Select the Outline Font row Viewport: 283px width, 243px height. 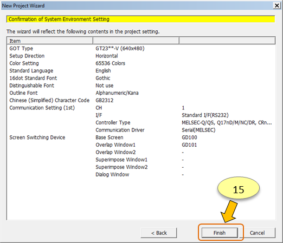click(x=141, y=93)
